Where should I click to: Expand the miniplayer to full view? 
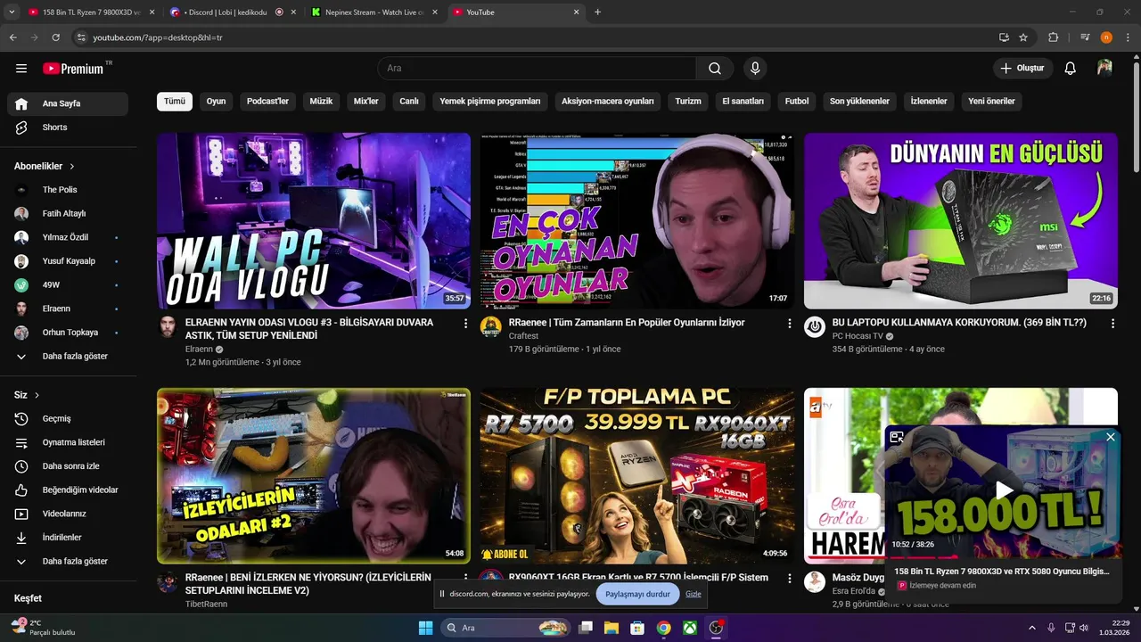point(897,437)
